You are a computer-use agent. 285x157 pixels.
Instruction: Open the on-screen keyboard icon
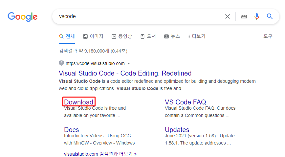pos(244,16)
